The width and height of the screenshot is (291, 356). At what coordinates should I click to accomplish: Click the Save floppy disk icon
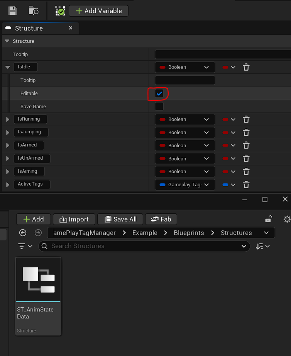click(x=12, y=10)
